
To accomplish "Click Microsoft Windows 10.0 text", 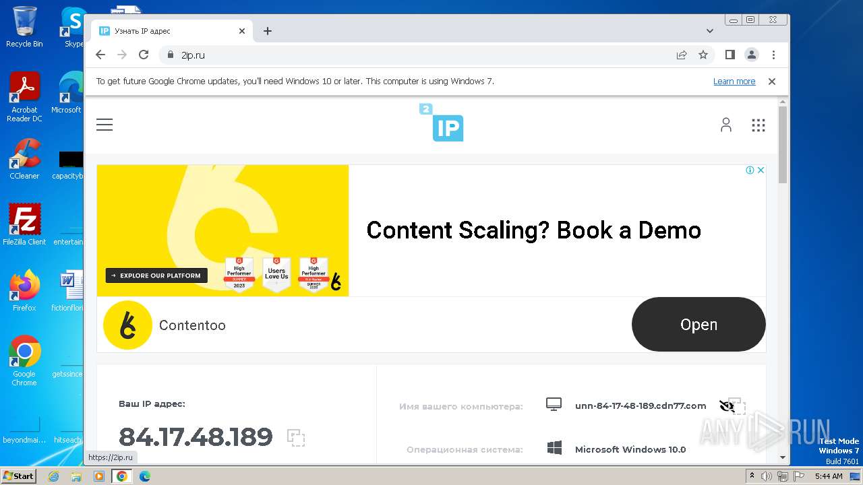I will tap(630, 449).
